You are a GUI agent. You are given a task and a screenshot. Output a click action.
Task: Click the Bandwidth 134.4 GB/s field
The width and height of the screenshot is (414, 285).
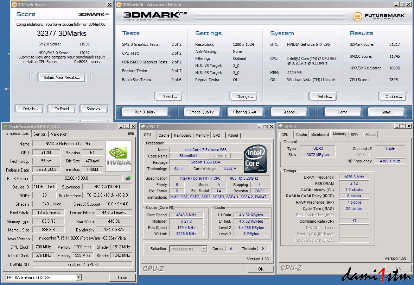114,230
